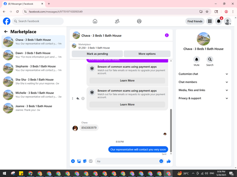
Task: Click More options button
Action: point(147,54)
